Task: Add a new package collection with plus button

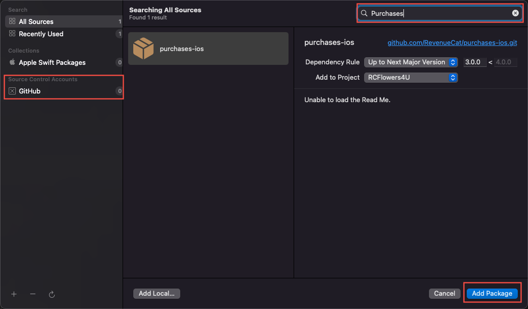Action: click(x=14, y=294)
